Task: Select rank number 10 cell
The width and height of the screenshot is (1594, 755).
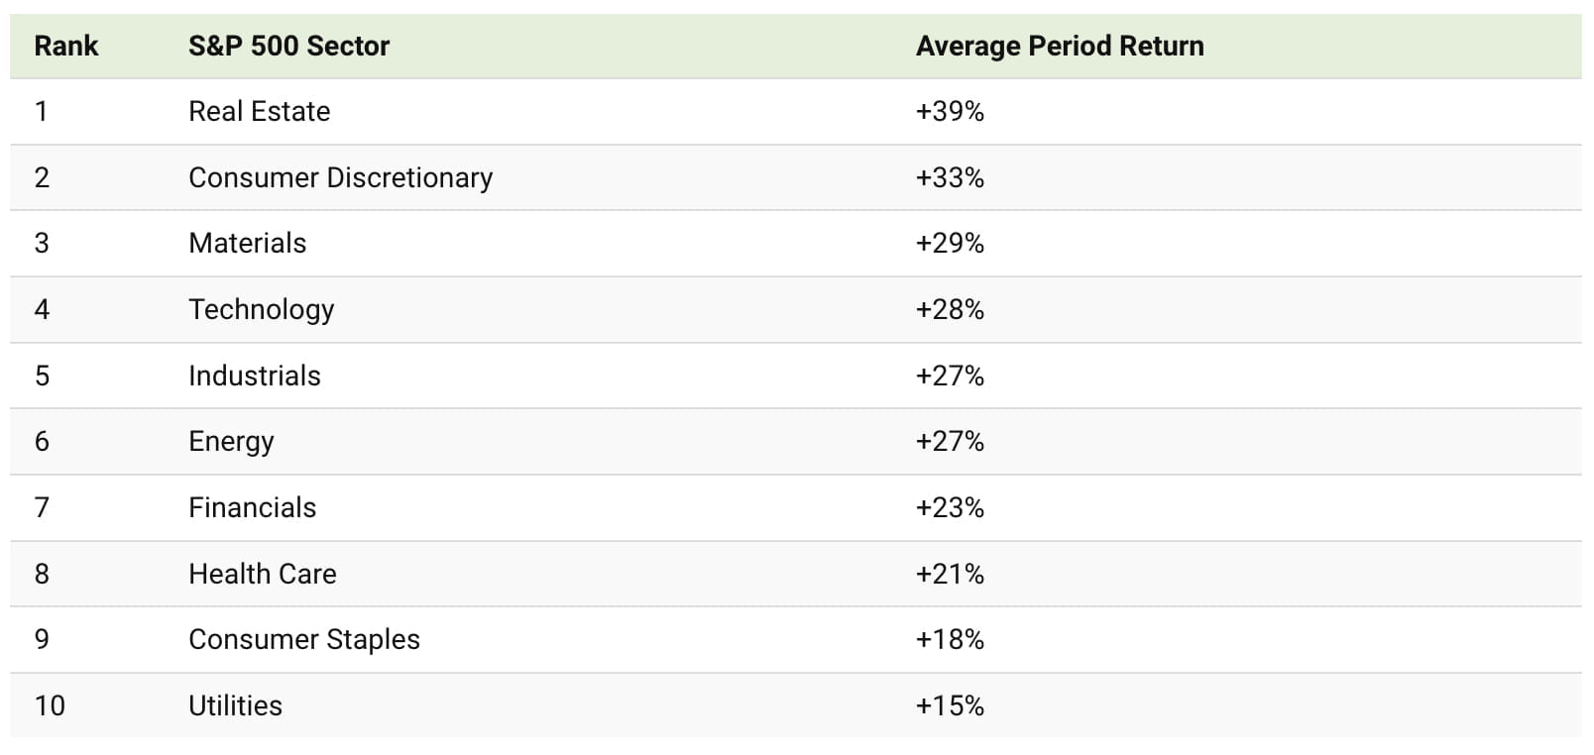Action: 50,705
